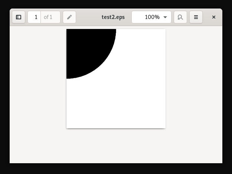Click the test2.eps window title
The width and height of the screenshot is (232, 174).
113,17
